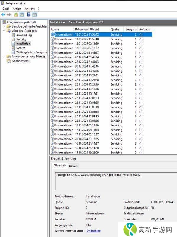Click the folder-up toolbar icon
177x237 pixels.
[x=16, y=15]
